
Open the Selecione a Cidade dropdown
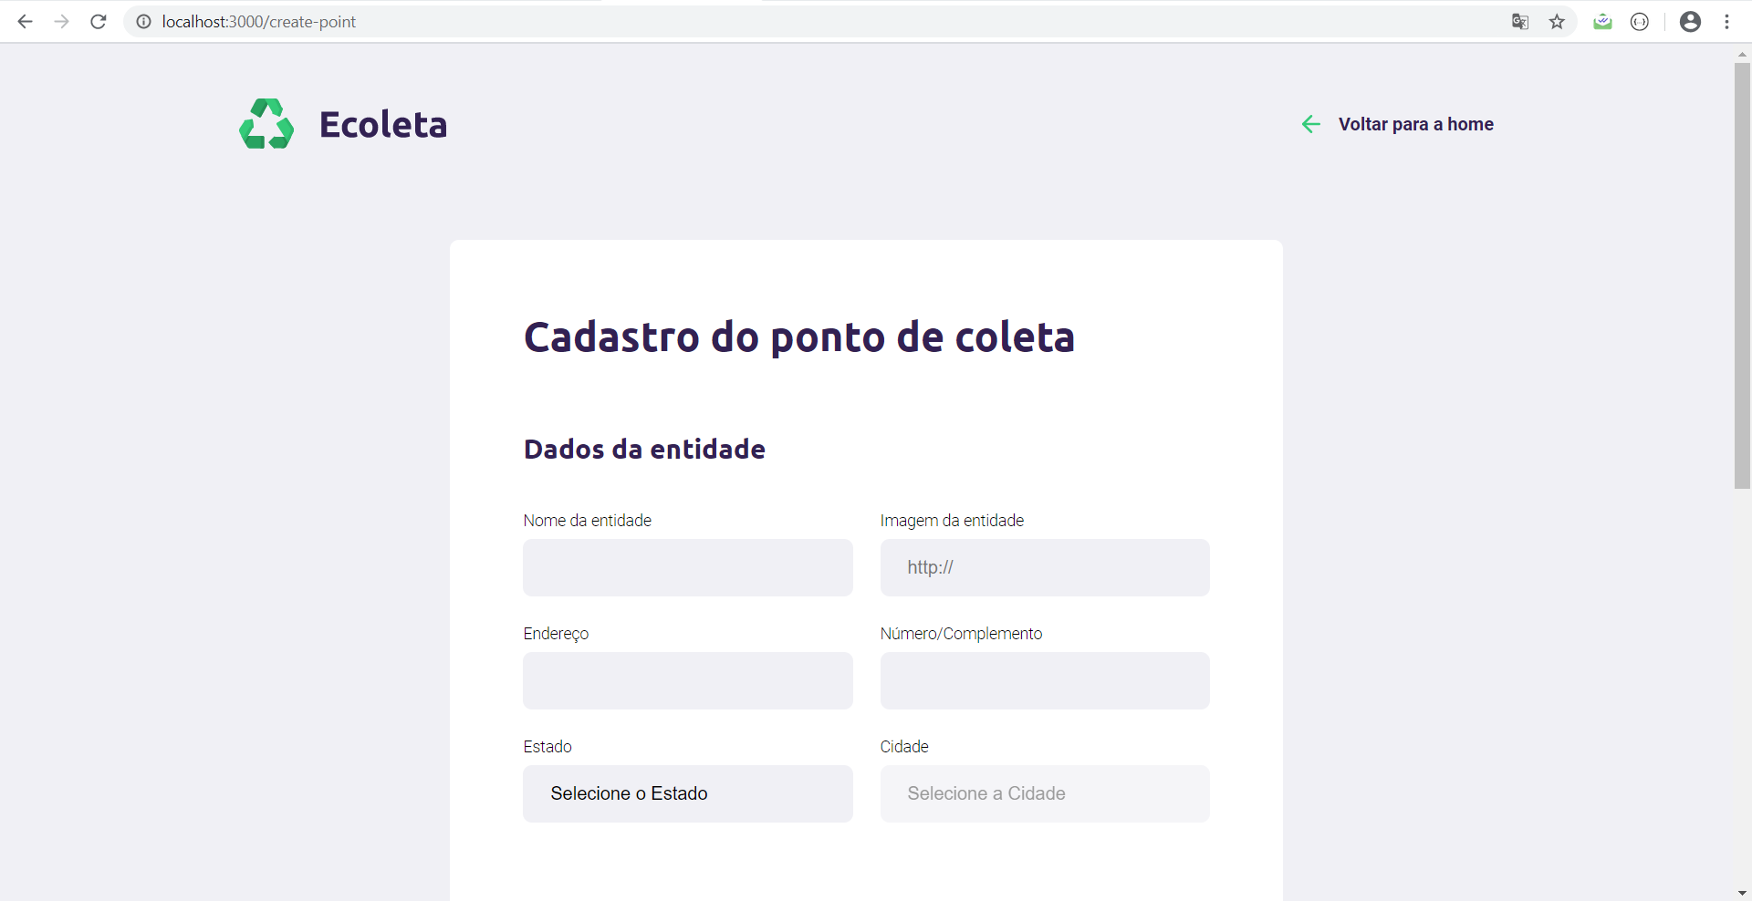tap(1044, 793)
